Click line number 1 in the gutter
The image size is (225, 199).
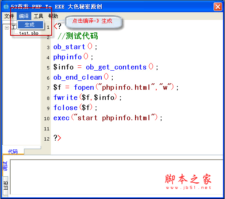(48, 27)
